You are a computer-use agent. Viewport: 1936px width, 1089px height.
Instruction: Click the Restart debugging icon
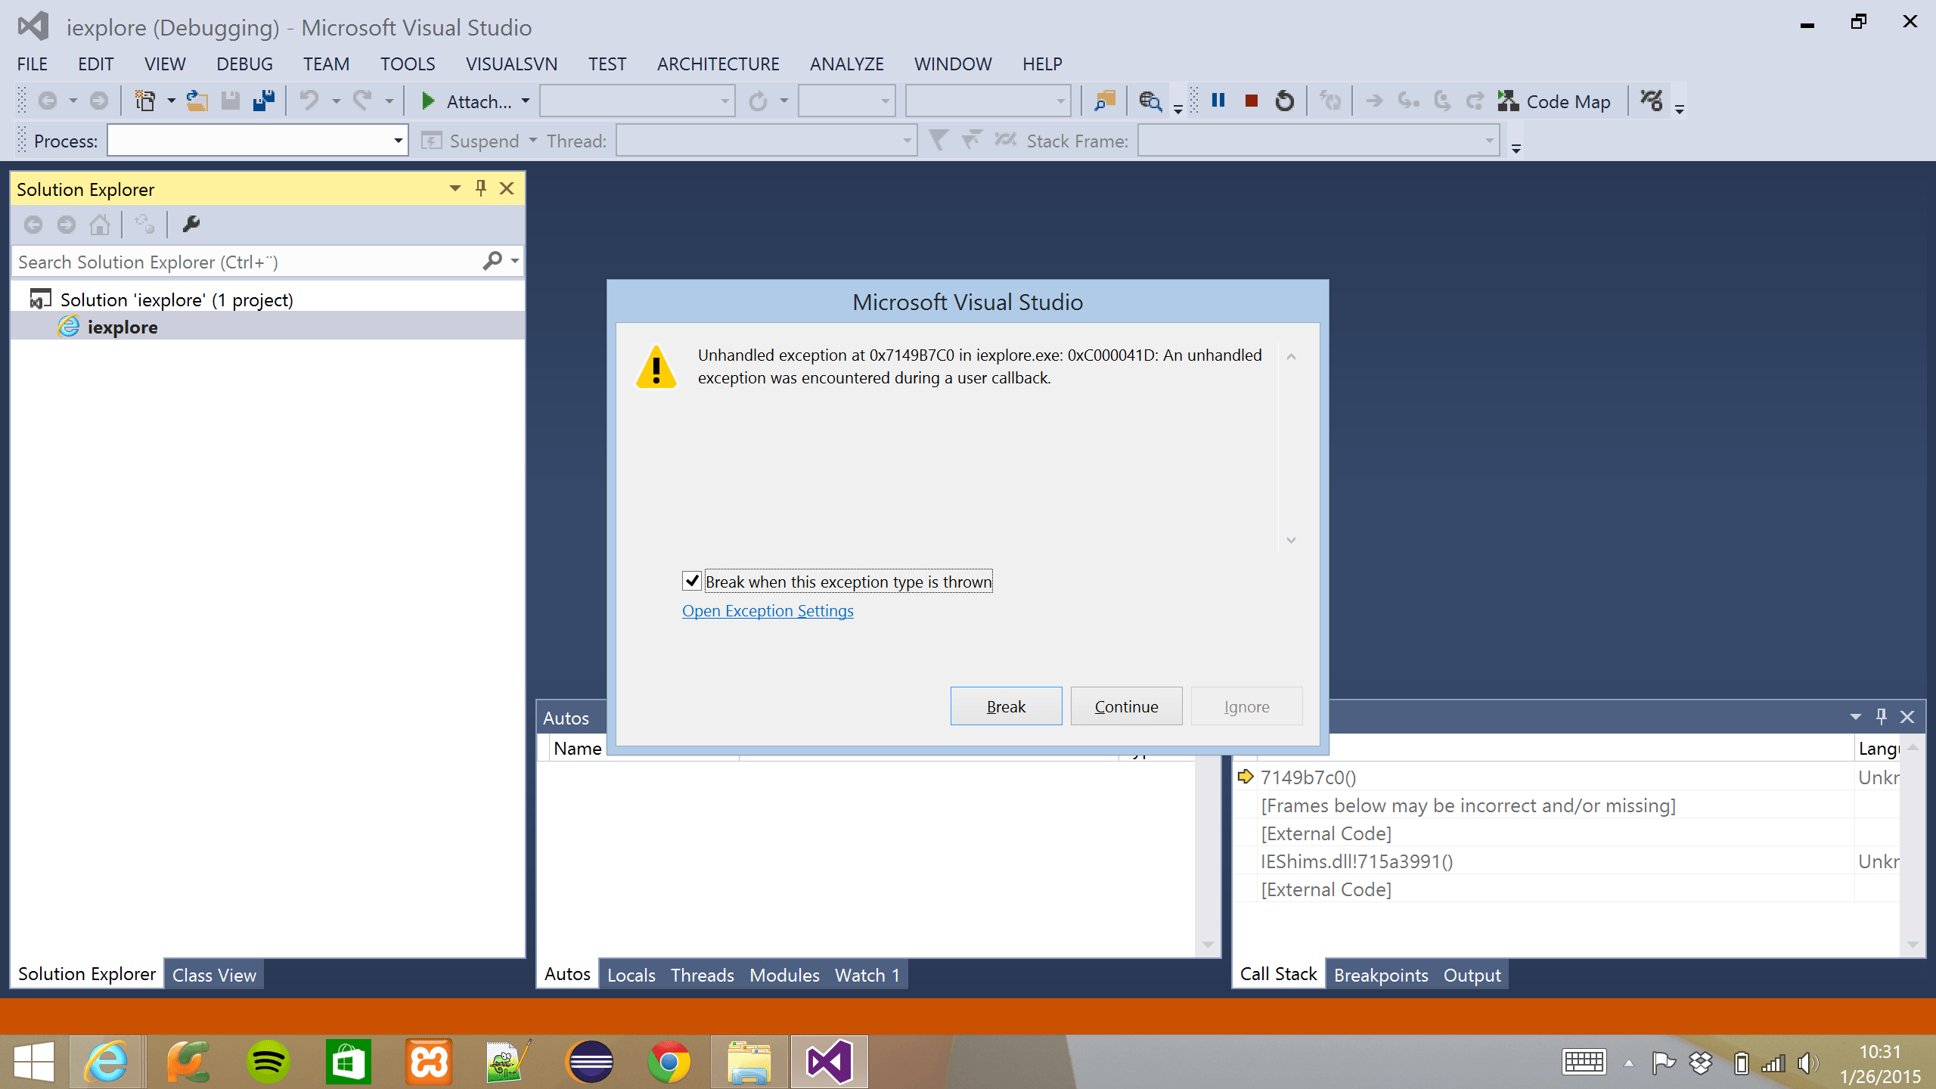[x=1284, y=101]
